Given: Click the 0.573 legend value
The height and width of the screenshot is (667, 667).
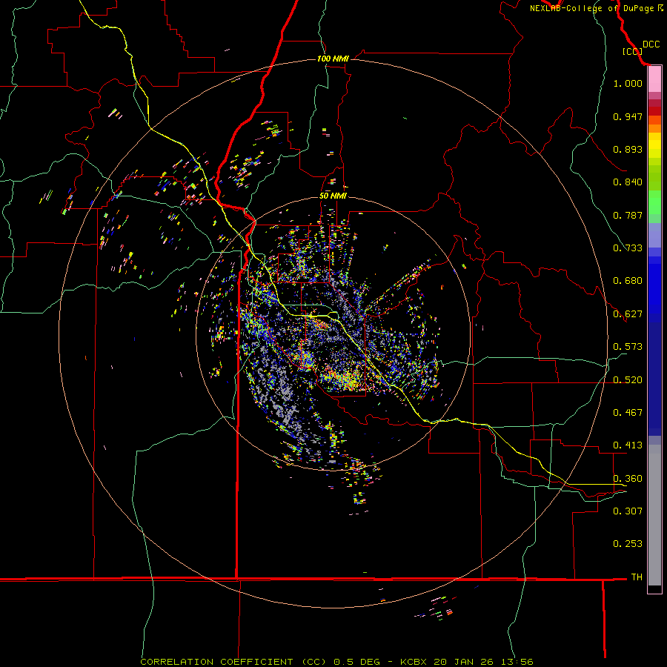Looking at the screenshot, I should pyautogui.click(x=628, y=347).
